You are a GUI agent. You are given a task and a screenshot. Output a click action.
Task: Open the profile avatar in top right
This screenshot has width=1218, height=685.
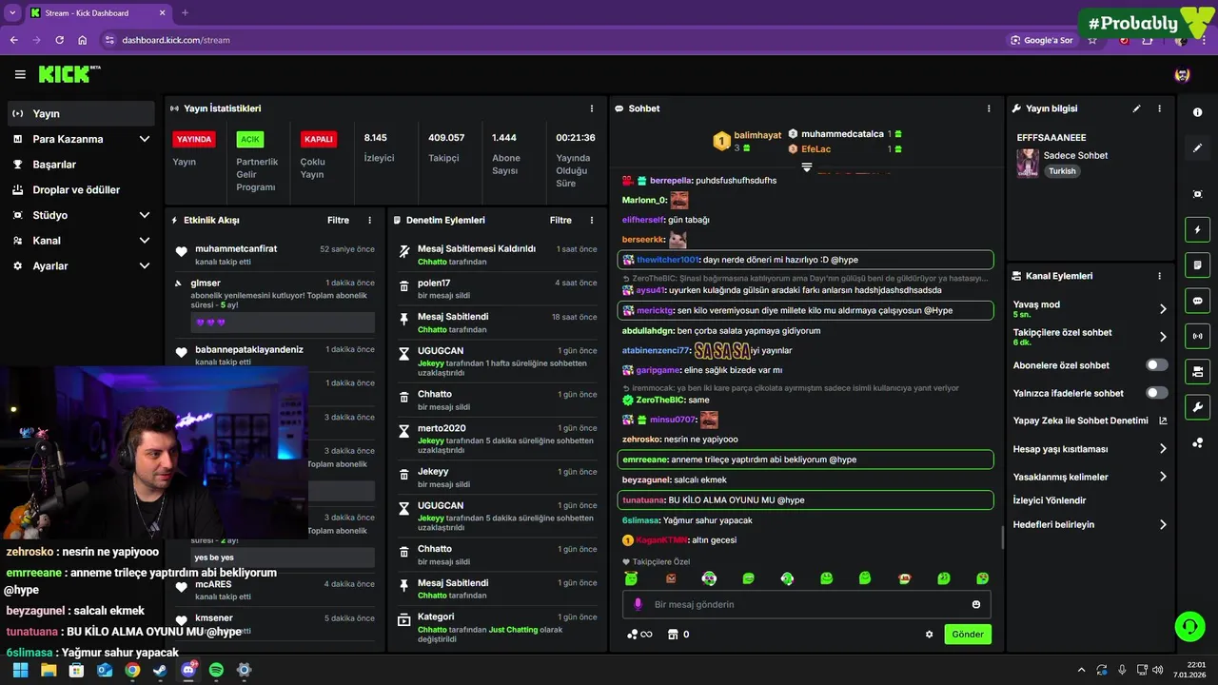[1182, 74]
